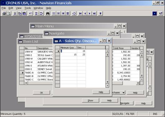Open the Help menu

pos(49,8)
